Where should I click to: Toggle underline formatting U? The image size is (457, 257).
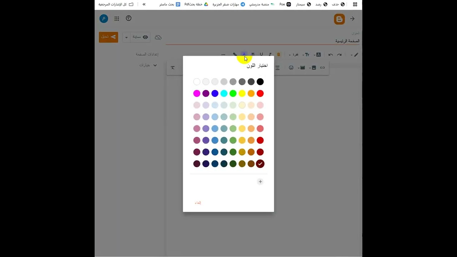(261, 55)
